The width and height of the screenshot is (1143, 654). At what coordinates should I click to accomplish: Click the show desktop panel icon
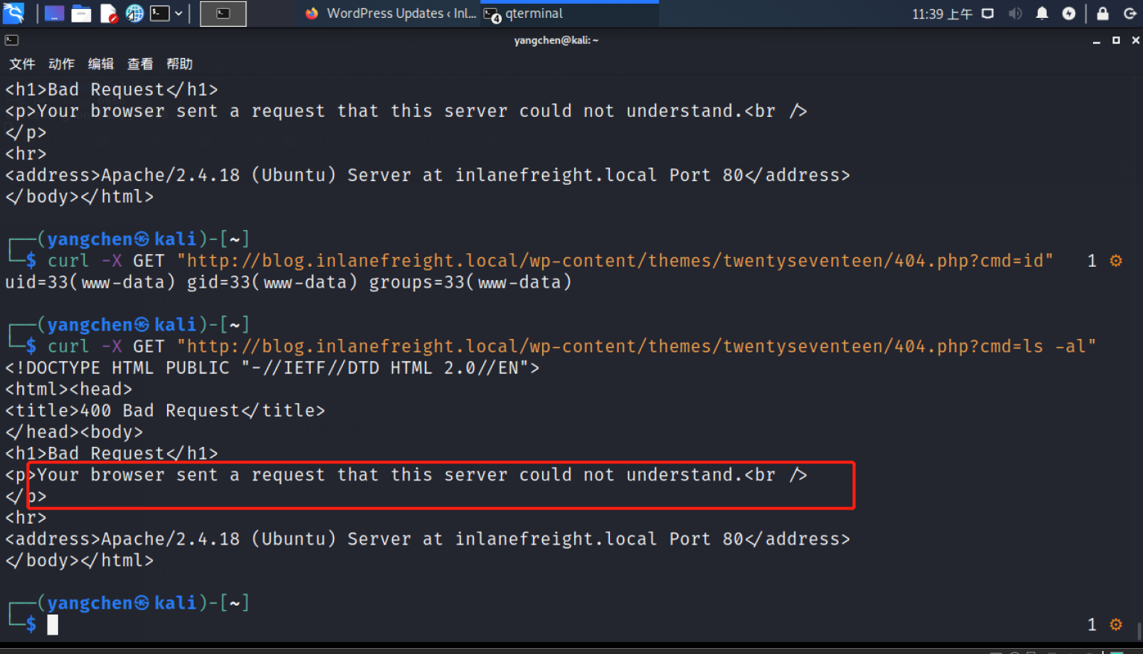[x=54, y=13]
